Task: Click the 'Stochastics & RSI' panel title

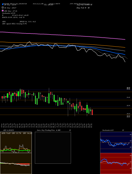Action: pos(113,130)
